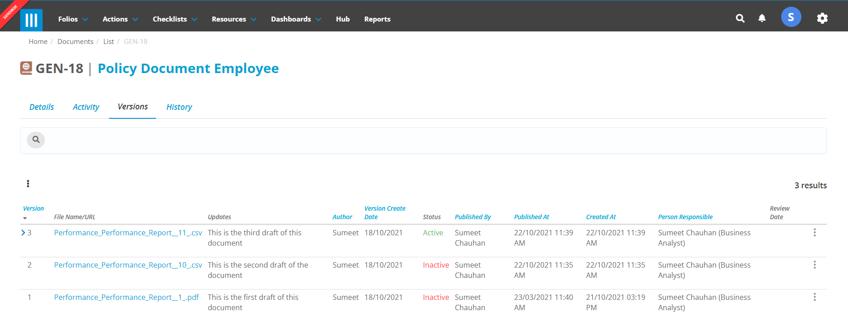The height and width of the screenshot is (329, 848).
Task: Expand the Dashboards dropdown menu
Action: 296,19
